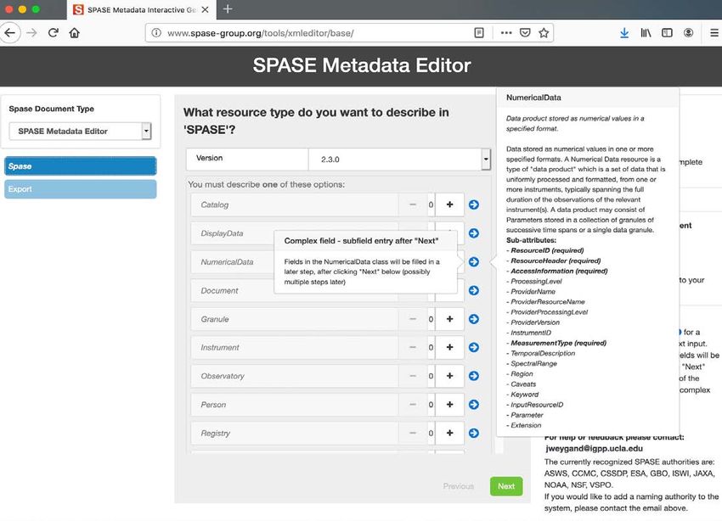The image size is (722, 521).
Task: Open the info arrow for Catalog
Action: [473, 204]
